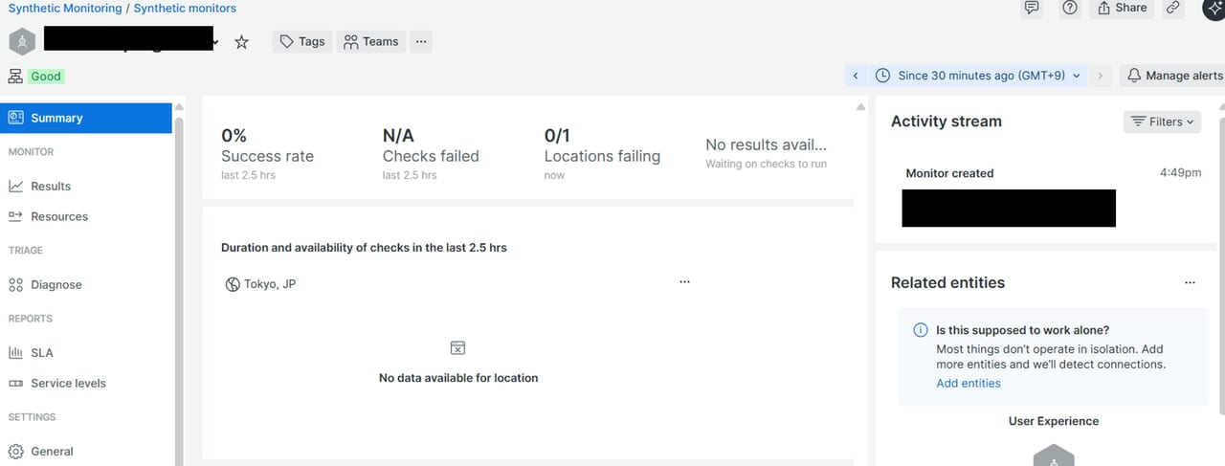
Task: Open the Tags button
Action: point(302,41)
